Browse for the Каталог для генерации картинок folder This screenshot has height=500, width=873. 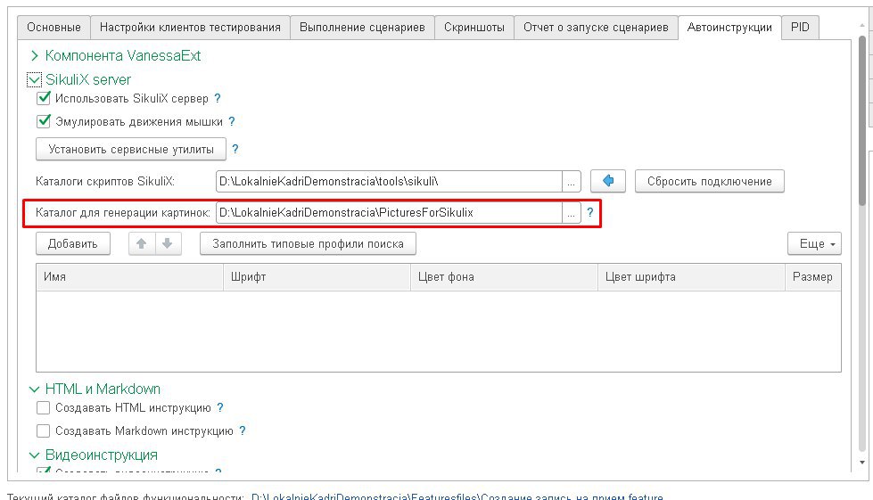[x=572, y=212]
